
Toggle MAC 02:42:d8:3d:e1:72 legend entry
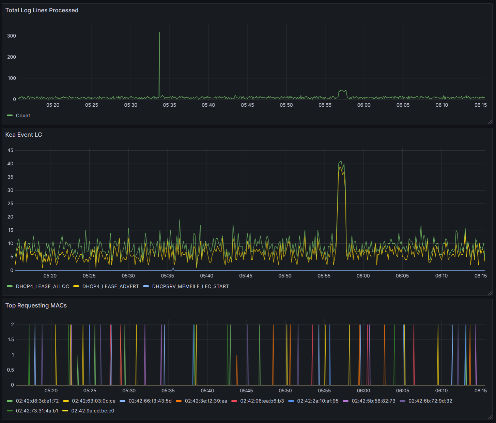click(37, 401)
